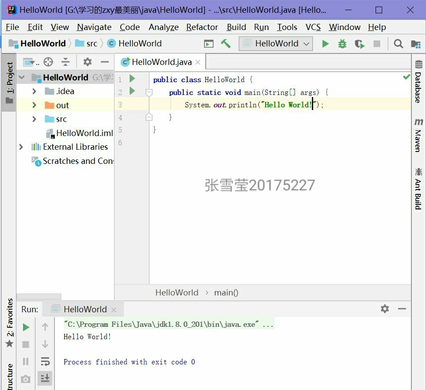Toggle scroll to end in Run console
Viewport: 426px width, 390px height.
coord(45,378)
